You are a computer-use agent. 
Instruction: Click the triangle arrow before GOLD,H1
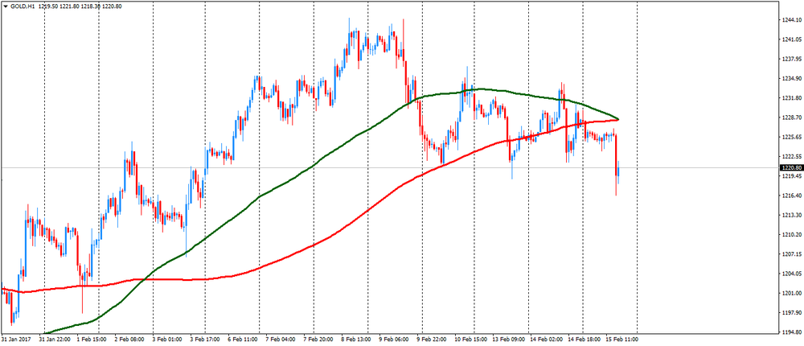click(x=5, y=6)
